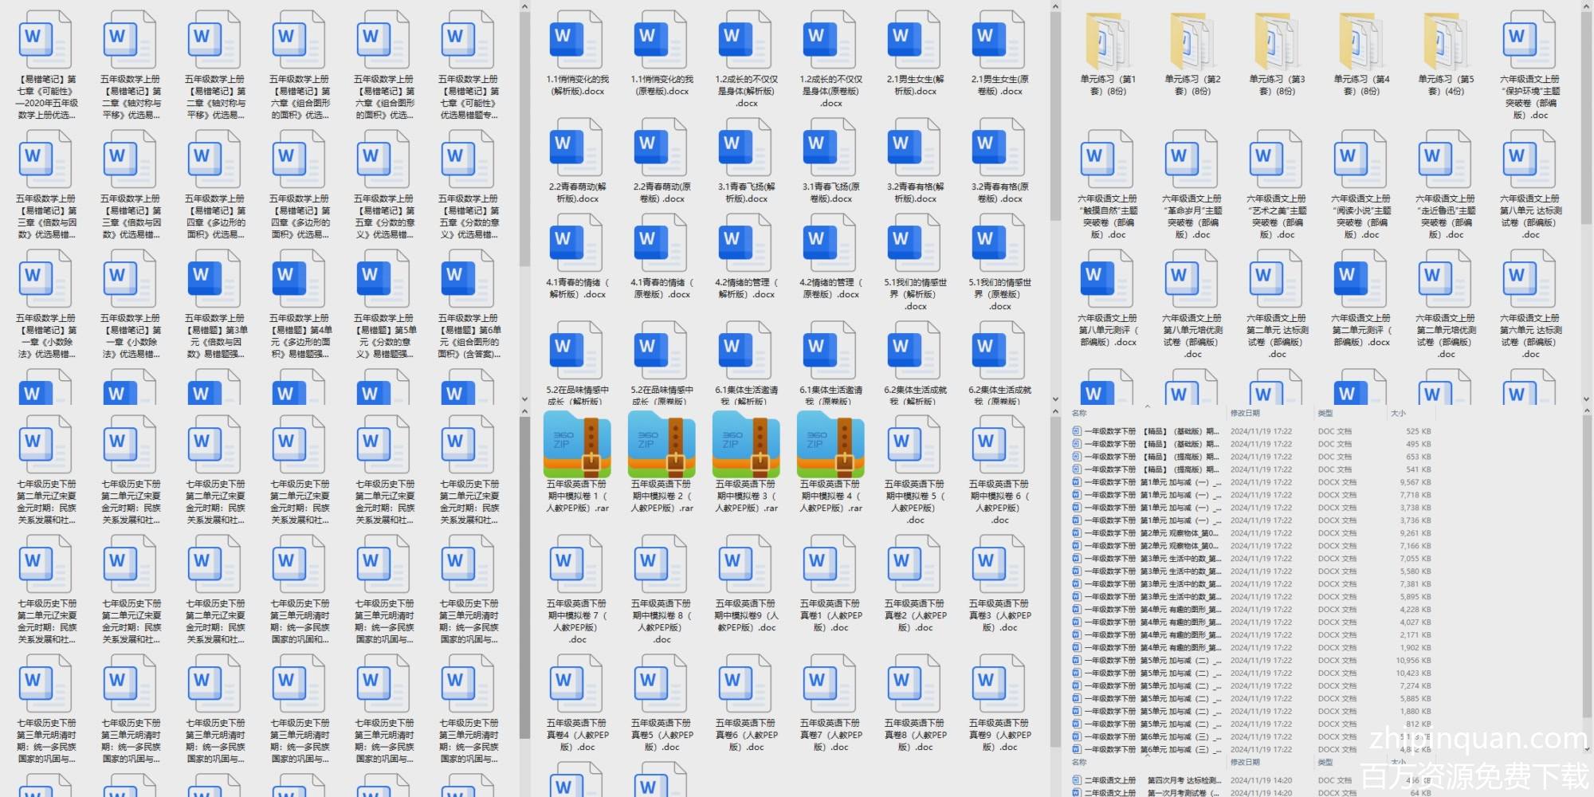Image resolution: width=1594 pixels, height=797 pixels.
Task: Select 五年级数学上册【易错题】第3单元 document
Action: (x=215, y=279)
